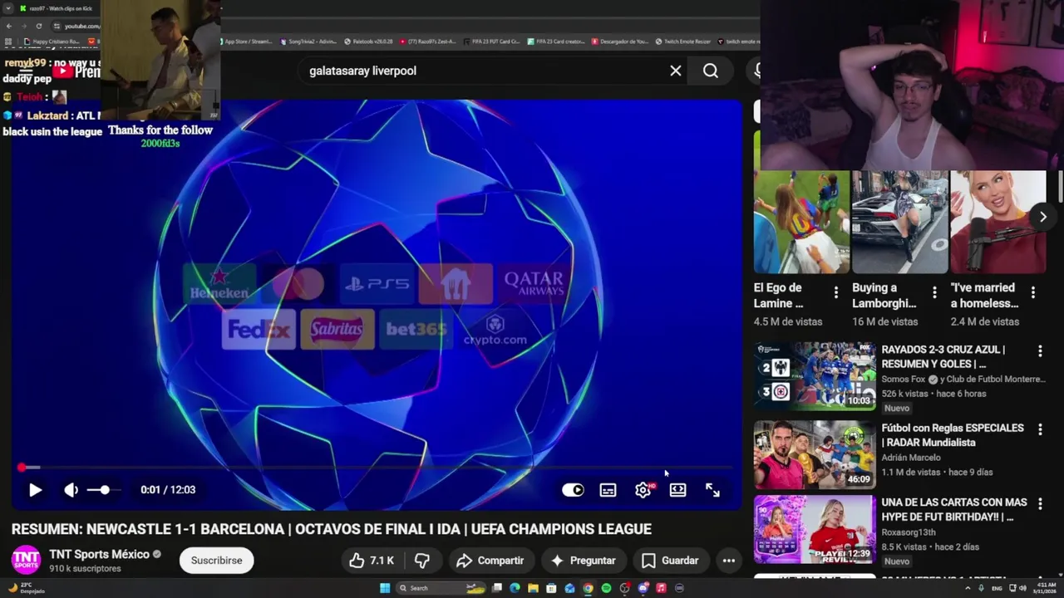The width and height of the screenshot is (1064, 598).
Task: Mute the video with the speaker icon
Action: [71, 490]
